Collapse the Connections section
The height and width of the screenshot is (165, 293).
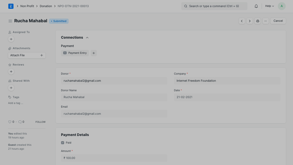tap(87, 38)
